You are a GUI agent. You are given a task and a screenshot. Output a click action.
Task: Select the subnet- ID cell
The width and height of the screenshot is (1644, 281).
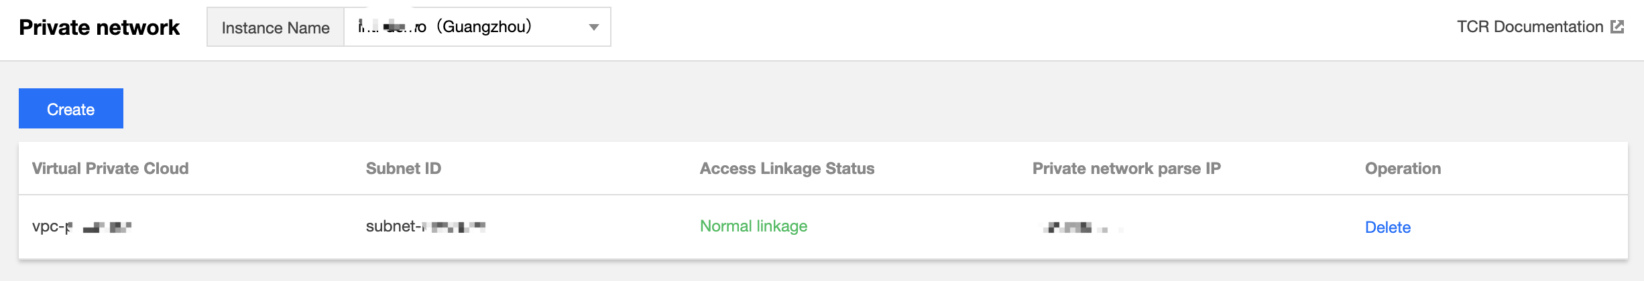(x=426, y=227)
